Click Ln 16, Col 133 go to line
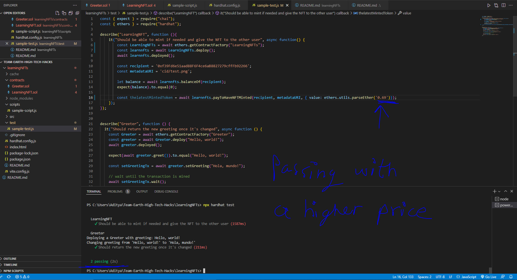This screenshot has width=517, height=280. click(403, 277)
